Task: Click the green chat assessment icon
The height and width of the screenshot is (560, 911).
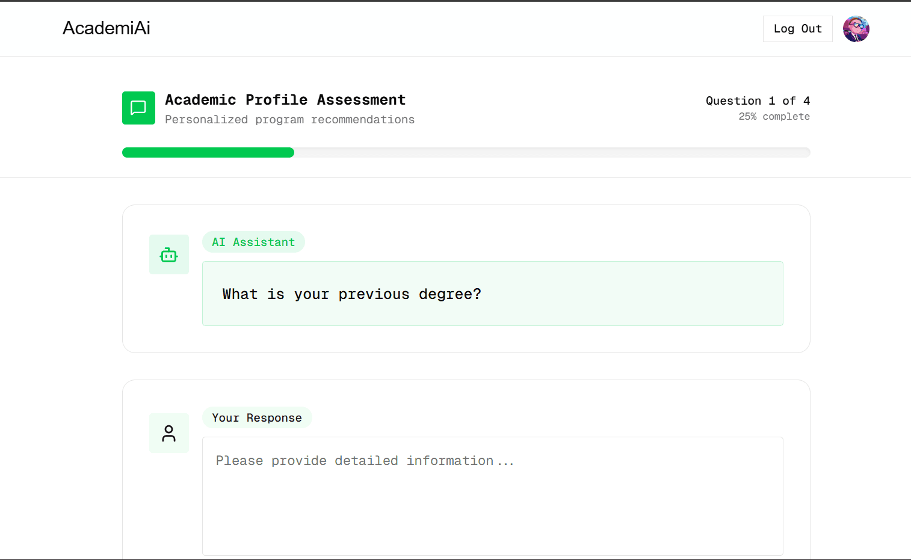Action: [x=138, y=108]
